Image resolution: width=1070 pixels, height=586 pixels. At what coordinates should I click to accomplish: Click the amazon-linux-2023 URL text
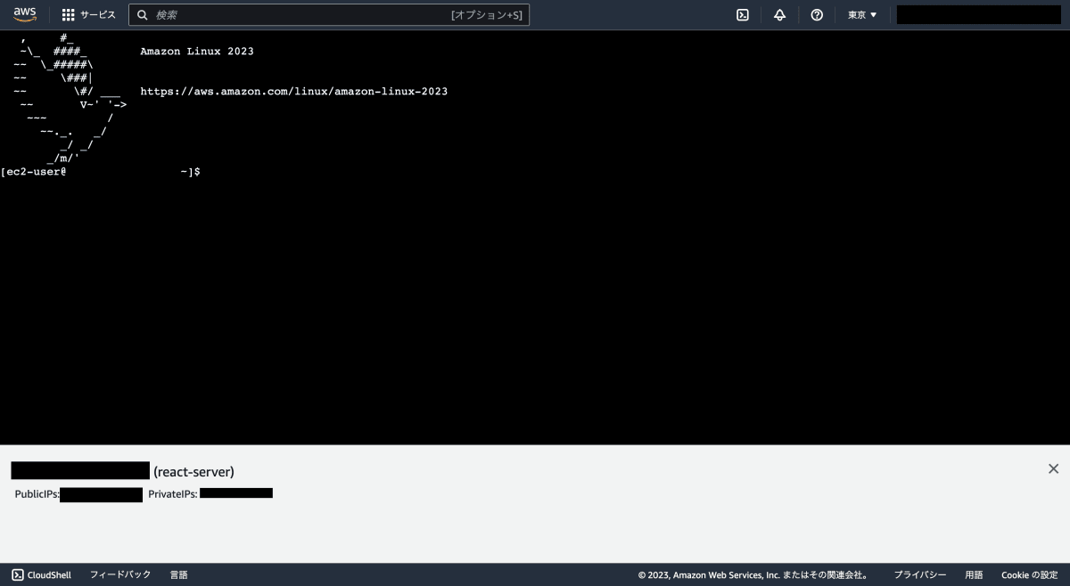293,92
